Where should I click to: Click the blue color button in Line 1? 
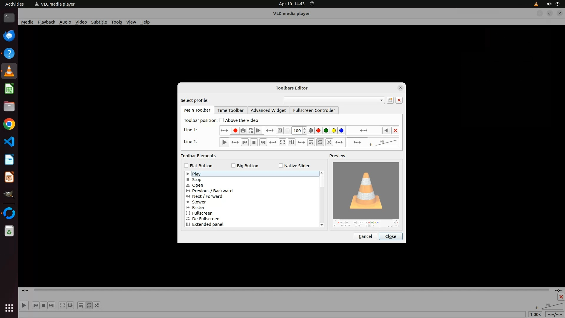pos(341,130)
